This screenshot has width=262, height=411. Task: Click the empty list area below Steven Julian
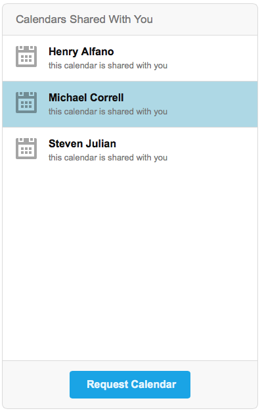(x=130, y=266)
